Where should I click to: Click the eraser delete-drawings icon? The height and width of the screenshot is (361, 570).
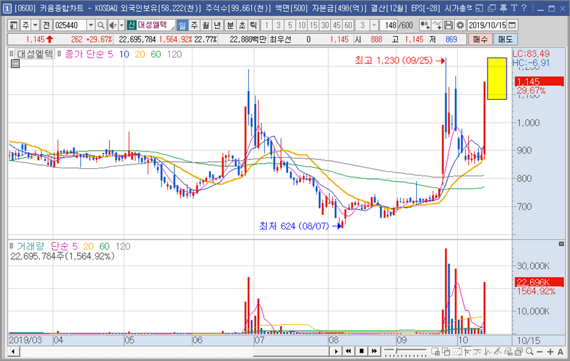coord(509,352)
